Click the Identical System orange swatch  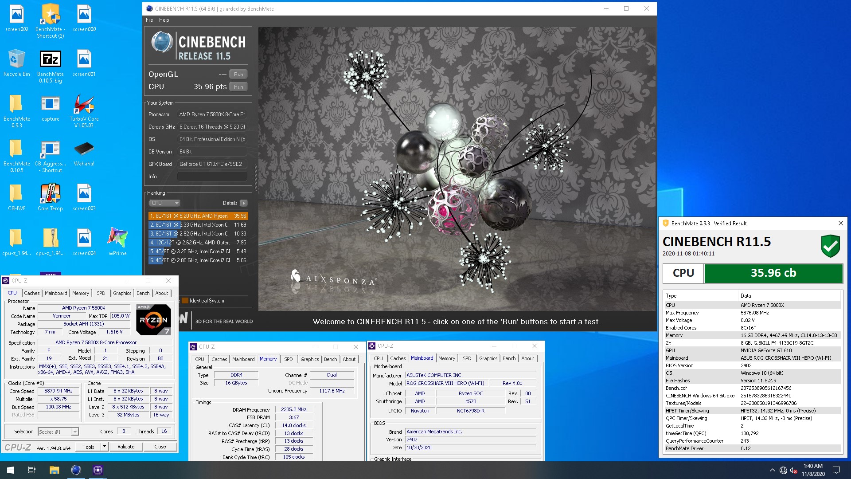coord(185,301)
